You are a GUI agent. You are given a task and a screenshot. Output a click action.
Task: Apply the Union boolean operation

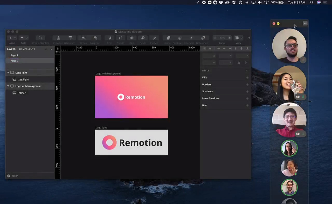click(168, 38)
